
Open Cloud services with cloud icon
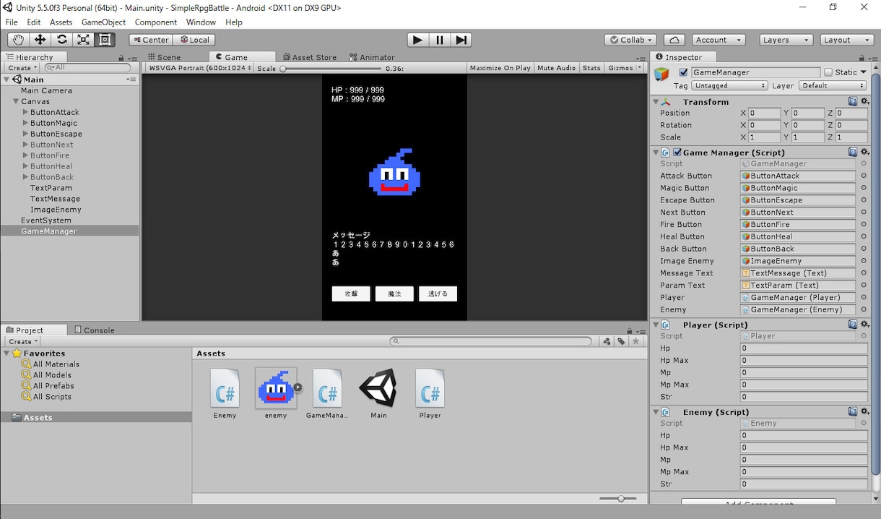(x=674, y=40)
